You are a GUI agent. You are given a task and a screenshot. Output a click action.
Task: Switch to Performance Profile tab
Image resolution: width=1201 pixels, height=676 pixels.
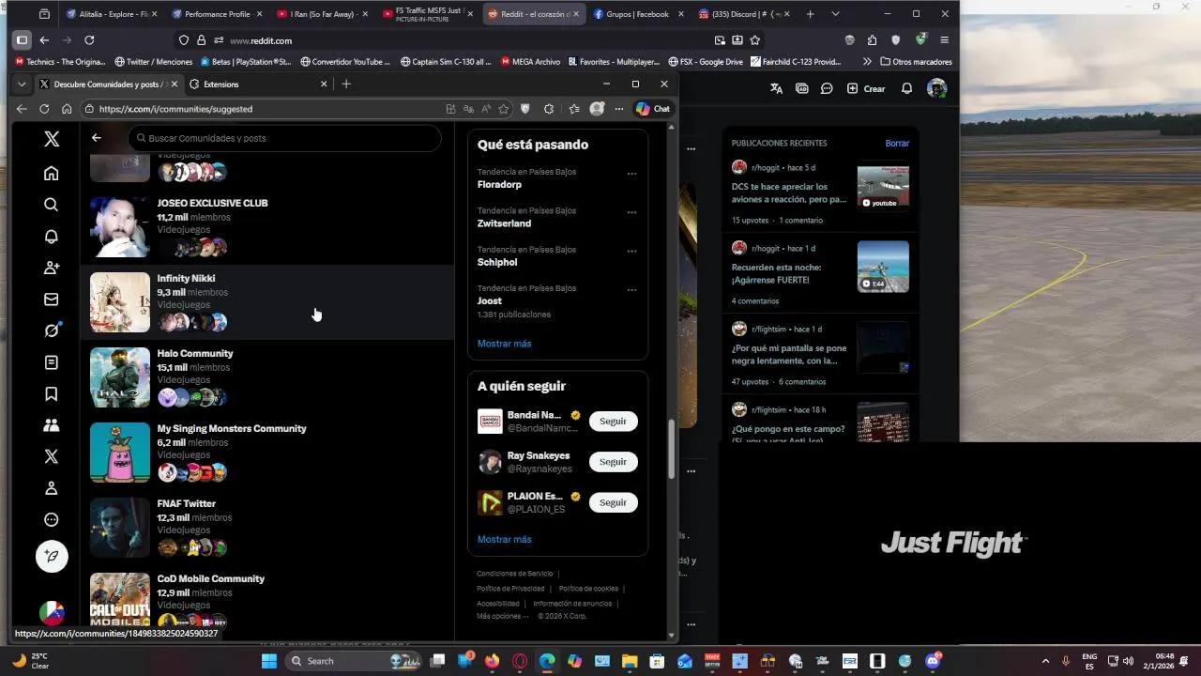click(218, 14)
